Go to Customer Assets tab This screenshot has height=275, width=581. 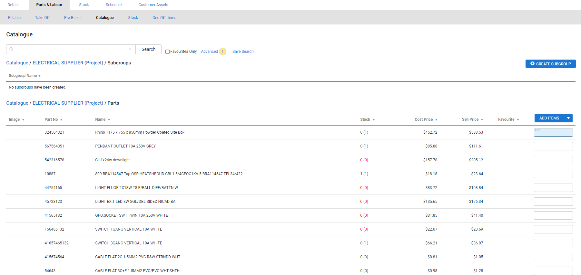click(x=153, y=5)
